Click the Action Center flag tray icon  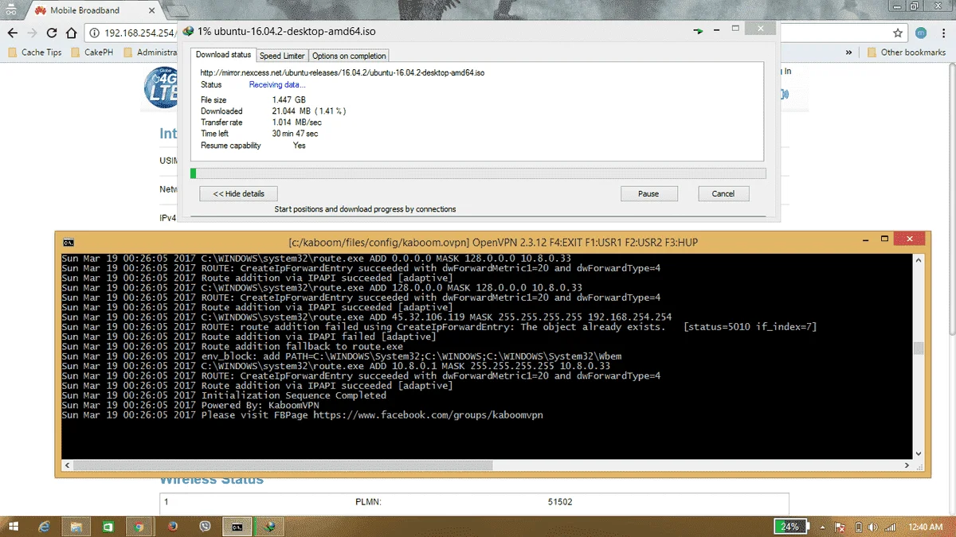pos(841,527)
